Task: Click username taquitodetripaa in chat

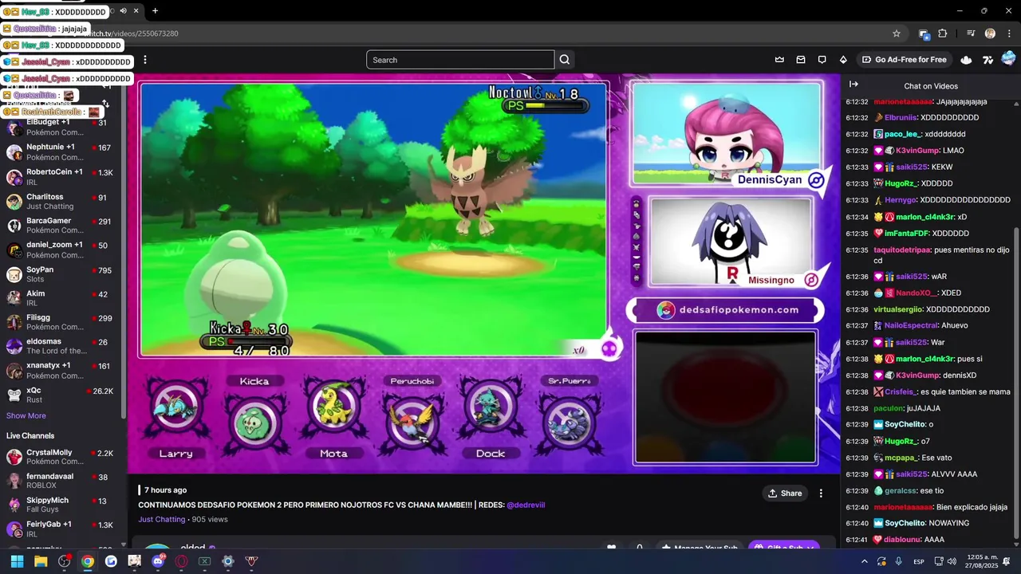Action: point(901,250)
